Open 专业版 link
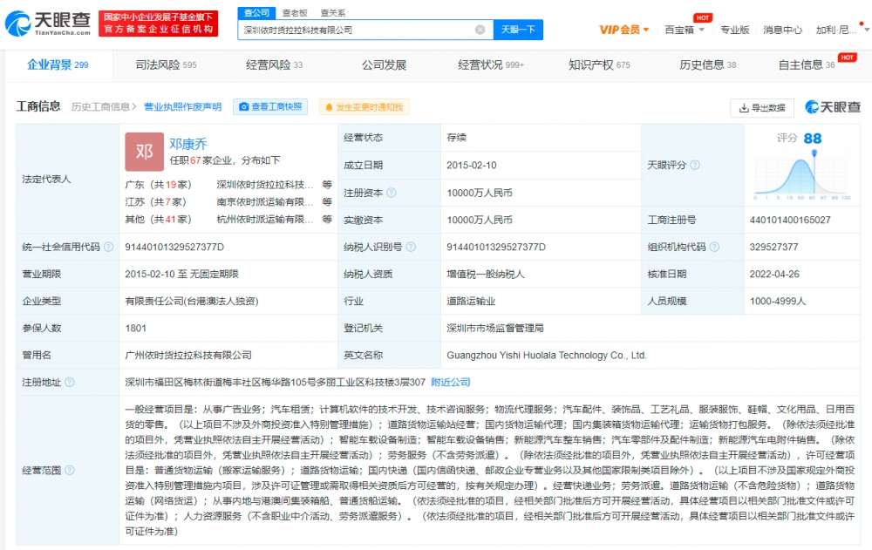 [x=734, y=30]
